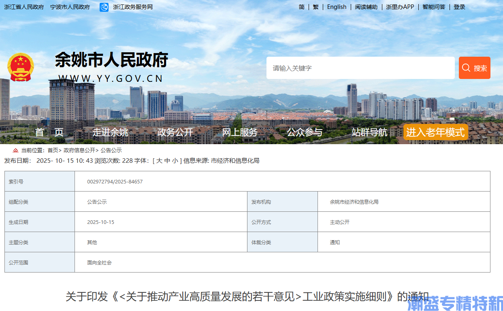Expand the 站群导航 site group menu
The image size is (503, 311).
click(x=369, y=132)
